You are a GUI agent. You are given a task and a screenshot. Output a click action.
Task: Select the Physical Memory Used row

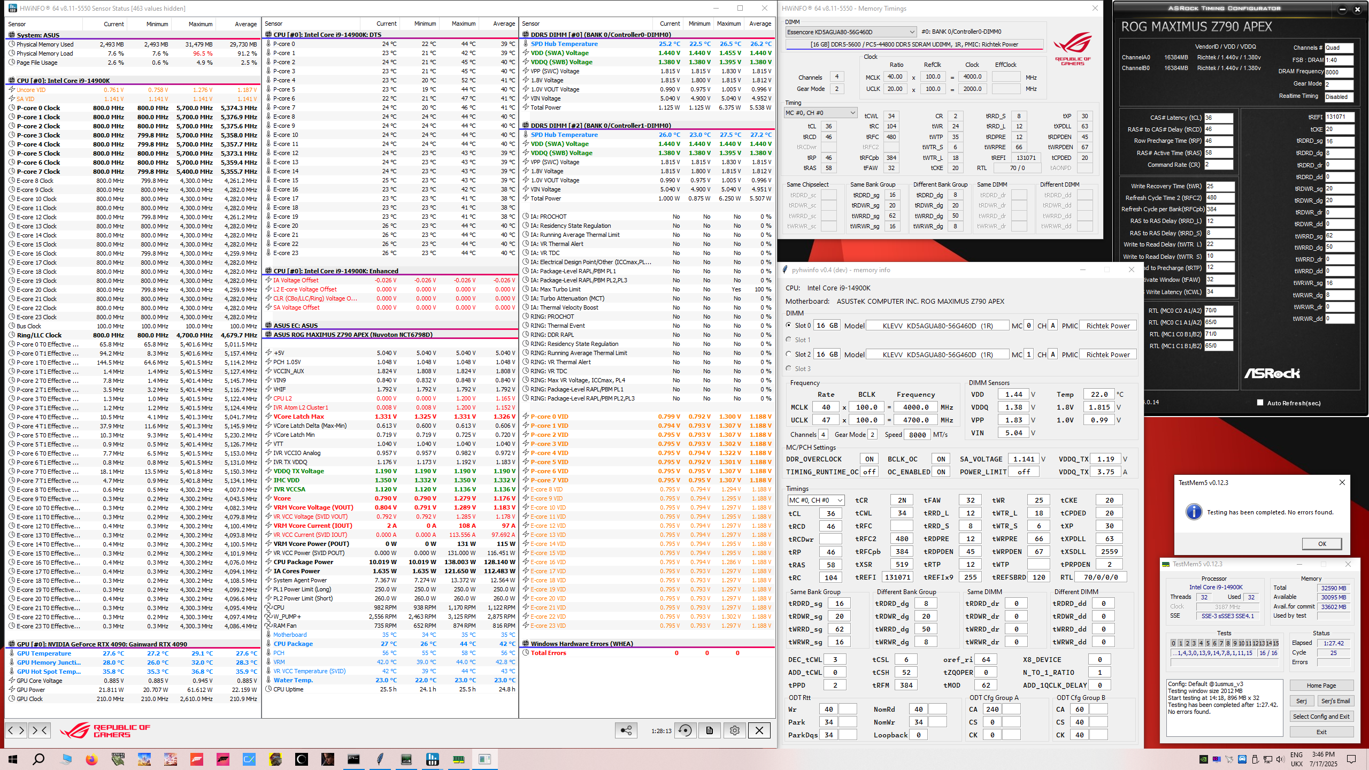(133, 44)
